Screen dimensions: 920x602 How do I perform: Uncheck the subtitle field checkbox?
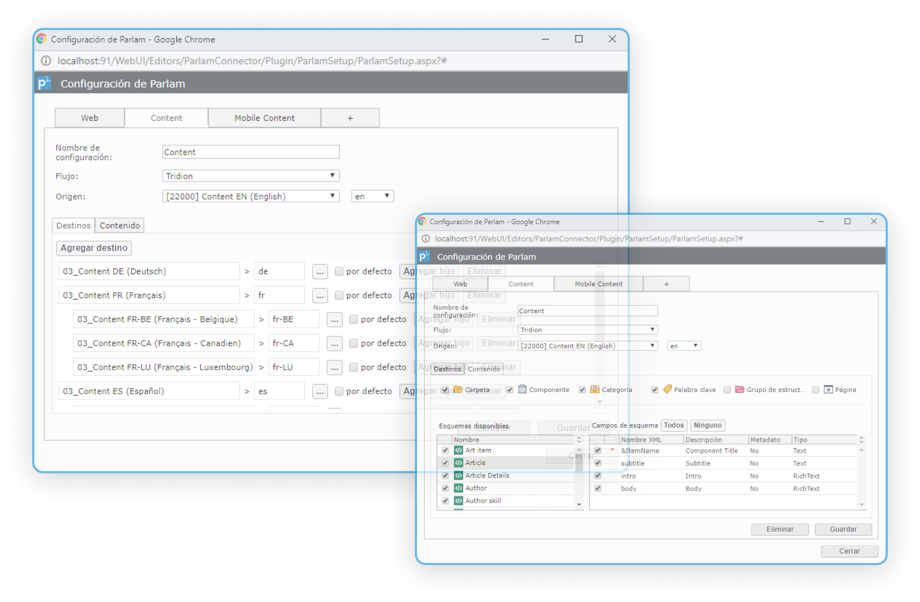pos(598,463)
